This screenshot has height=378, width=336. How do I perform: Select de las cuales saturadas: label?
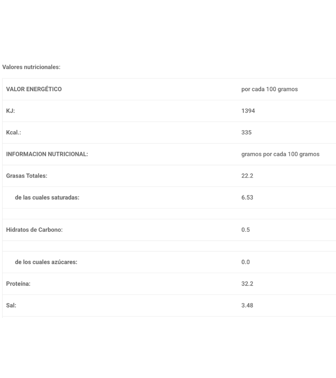pos(47,197)
